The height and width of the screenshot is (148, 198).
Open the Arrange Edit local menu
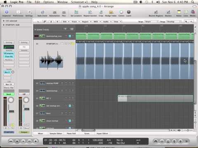pos(66,22)
